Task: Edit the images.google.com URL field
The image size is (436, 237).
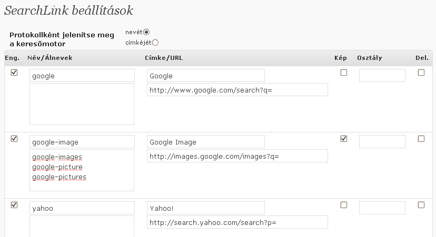Action: 237,156
